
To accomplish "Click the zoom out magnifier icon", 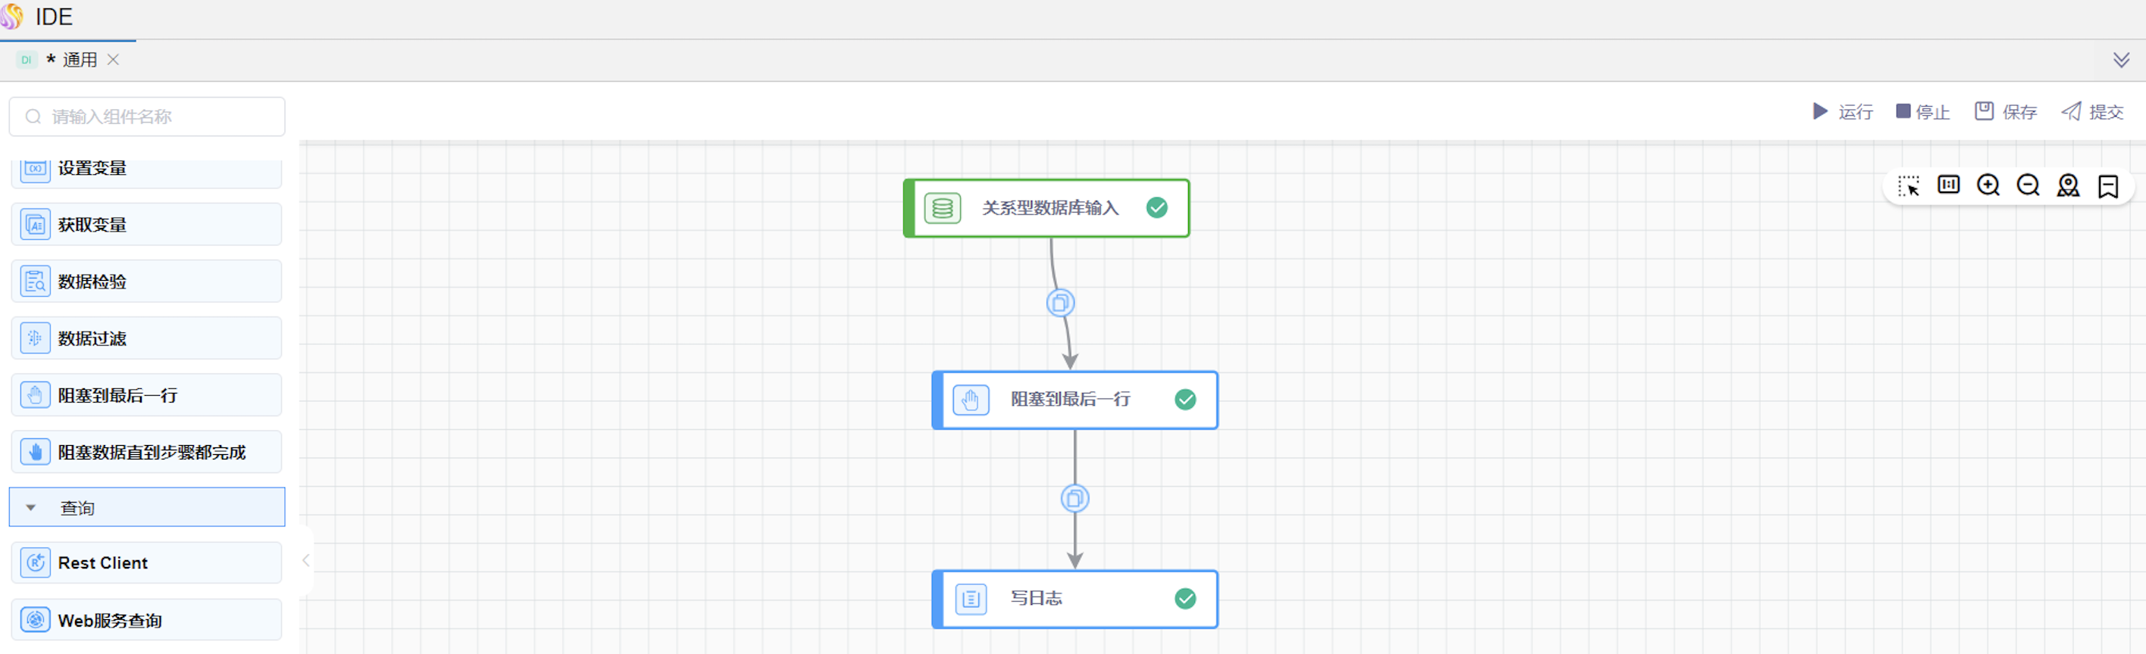I will click(2028, 185).
